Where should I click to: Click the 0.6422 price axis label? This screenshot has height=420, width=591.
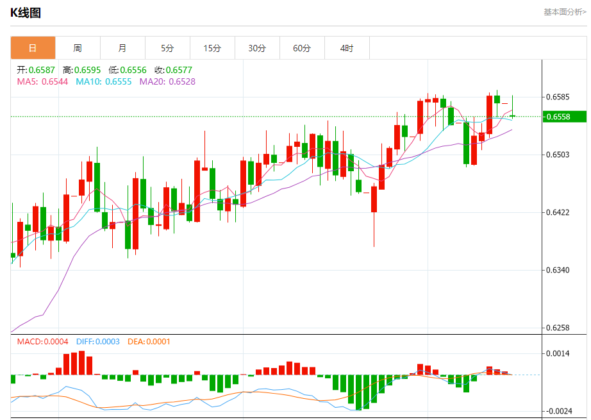(558, 212)
